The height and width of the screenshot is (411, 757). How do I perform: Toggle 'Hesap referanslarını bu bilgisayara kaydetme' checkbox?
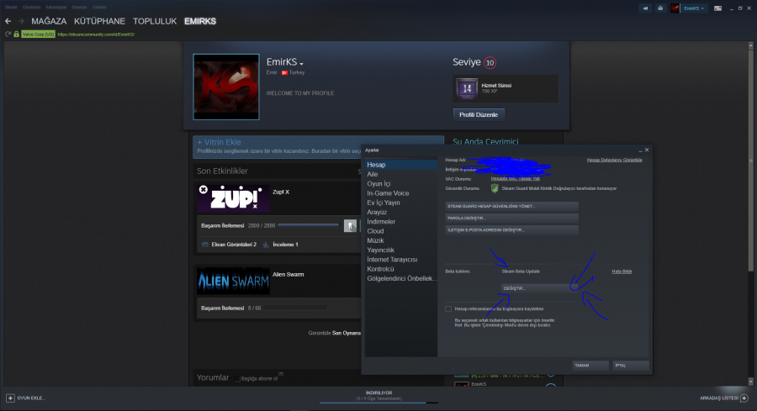(x=448, y=308)
